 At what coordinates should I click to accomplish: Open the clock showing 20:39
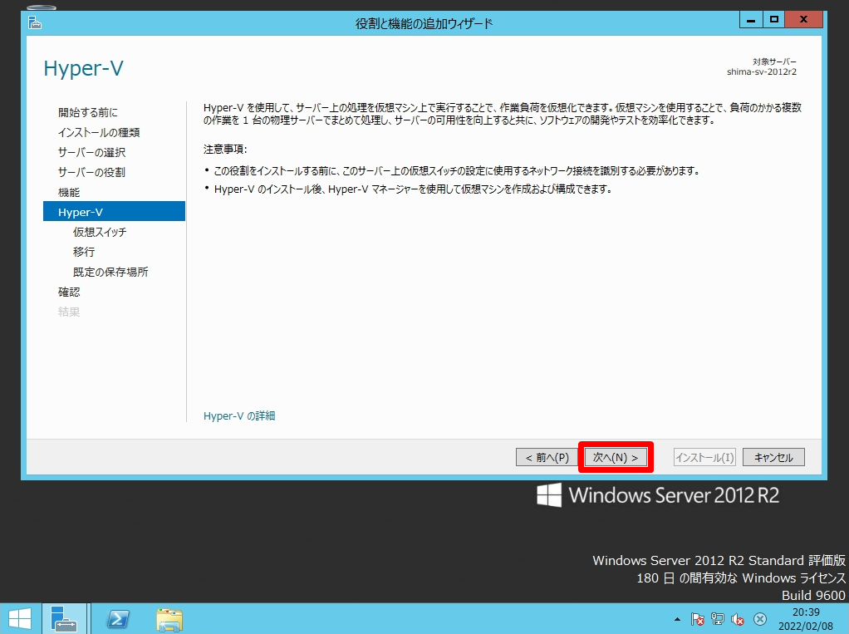pos(806,619)
